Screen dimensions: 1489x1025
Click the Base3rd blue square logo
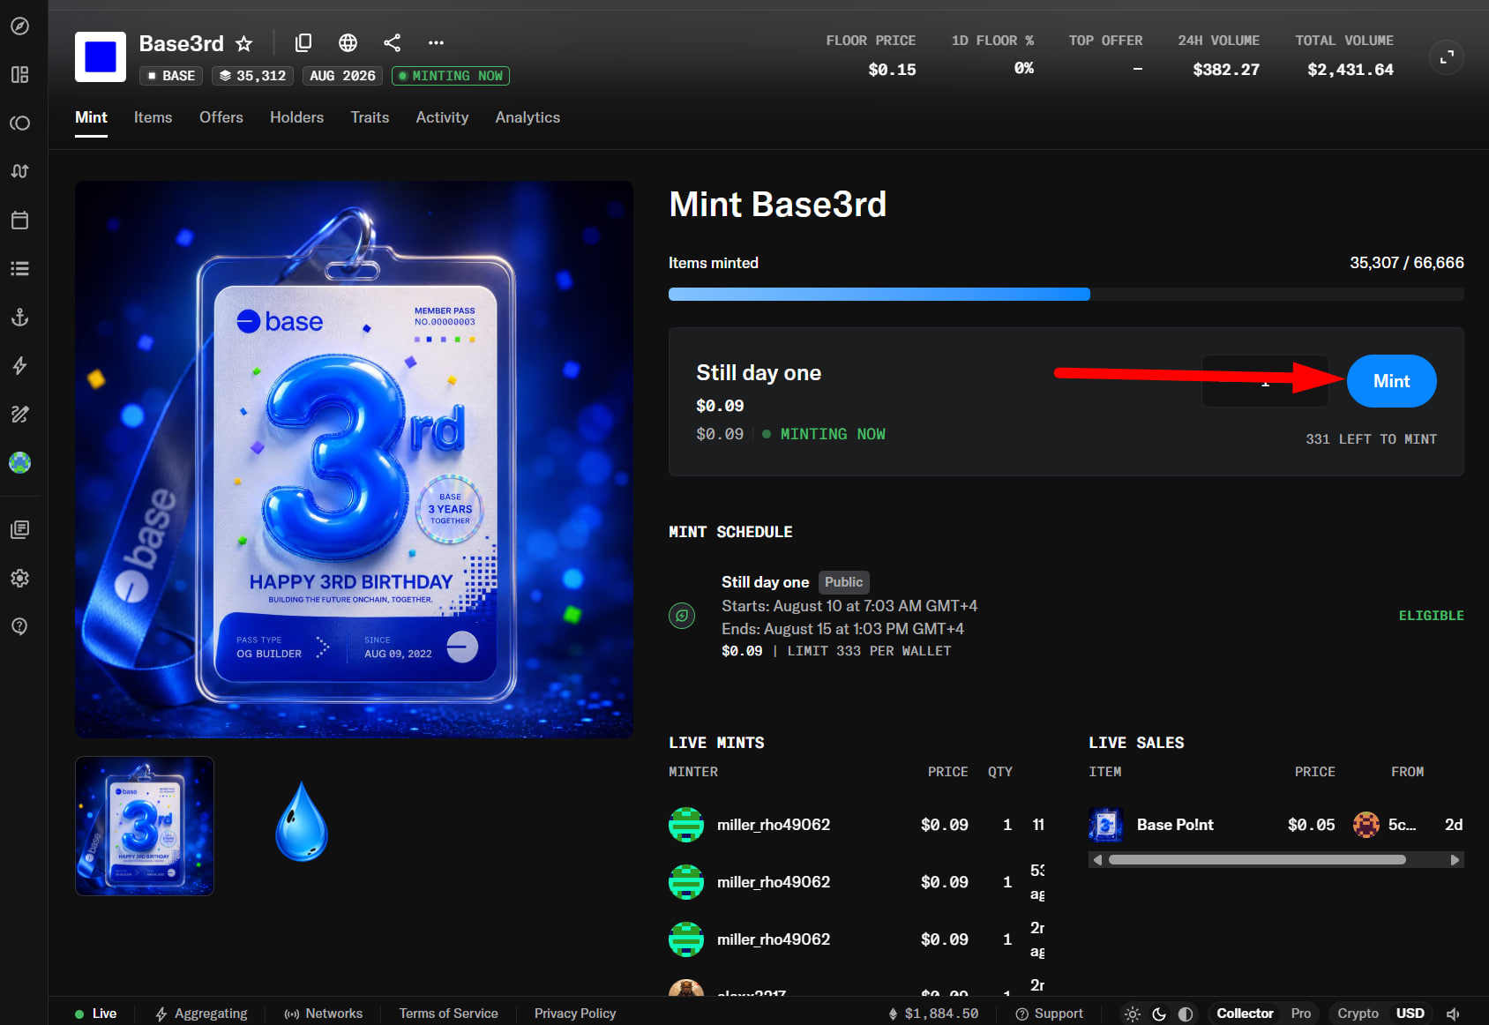(x=101, y=56)
